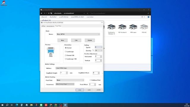Open the red recorder app on taskbar
This screenshot has height=107, width=190.
pos(46,105)
